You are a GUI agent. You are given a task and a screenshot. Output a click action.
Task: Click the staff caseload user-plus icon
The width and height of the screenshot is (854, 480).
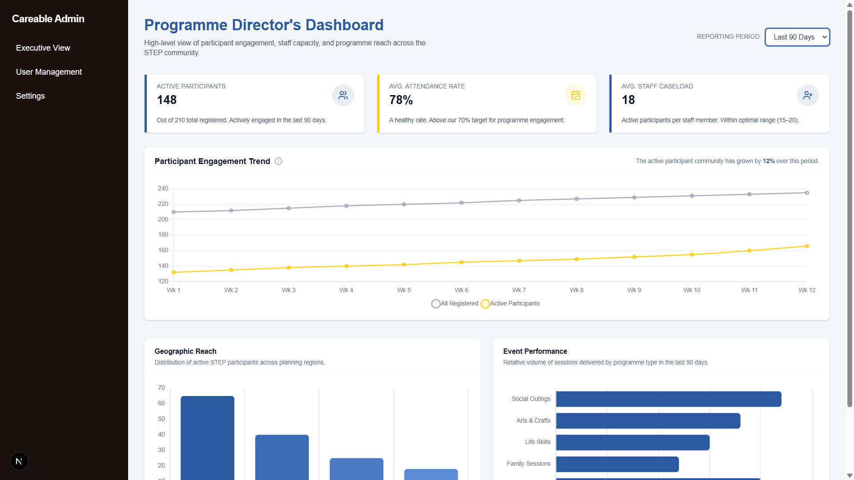pyautogui.click(x=808, y=96)
